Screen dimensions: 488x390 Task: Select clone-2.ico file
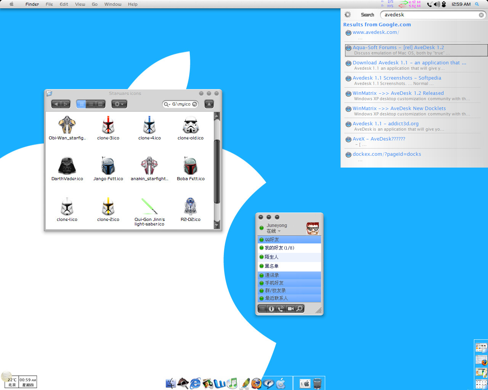[x=108, y=209]
